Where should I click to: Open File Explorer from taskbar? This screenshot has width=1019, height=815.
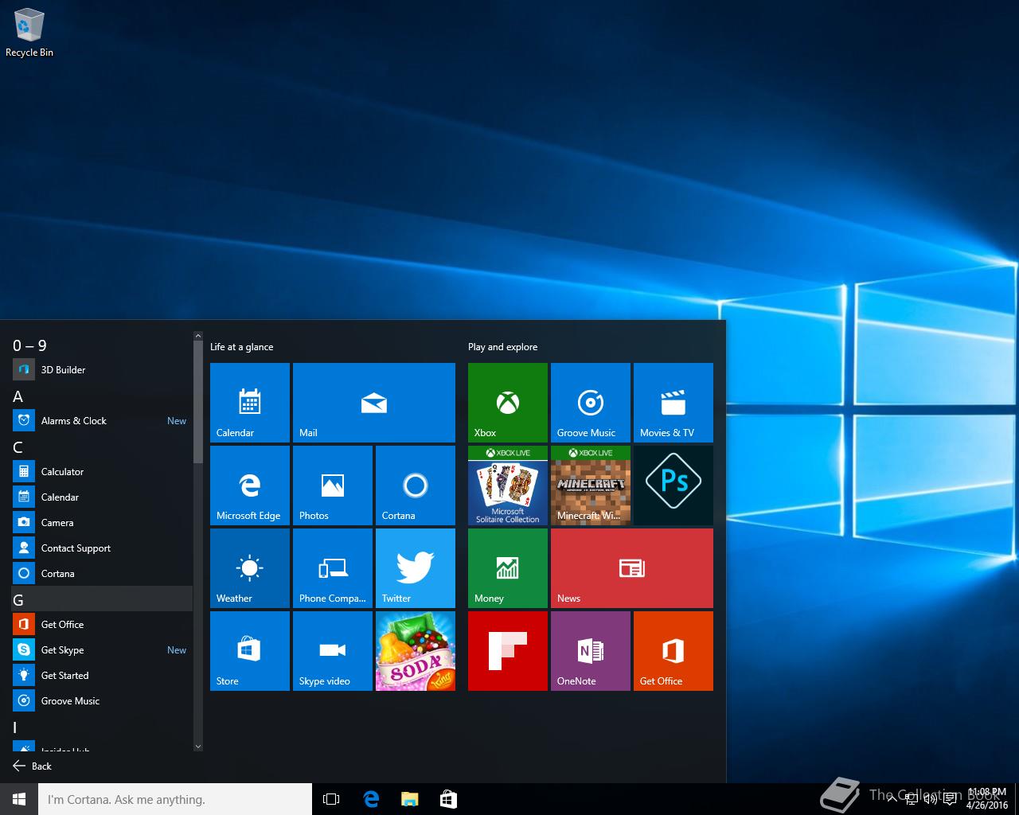[x=409, y=799]
